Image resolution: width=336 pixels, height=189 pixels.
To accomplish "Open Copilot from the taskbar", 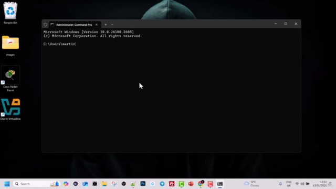I will [66, 184].
